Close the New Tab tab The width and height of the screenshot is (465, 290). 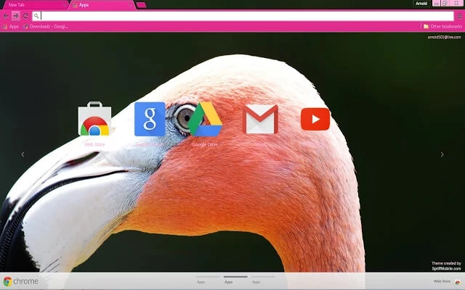pyautogui.click(x=65, y=5)
